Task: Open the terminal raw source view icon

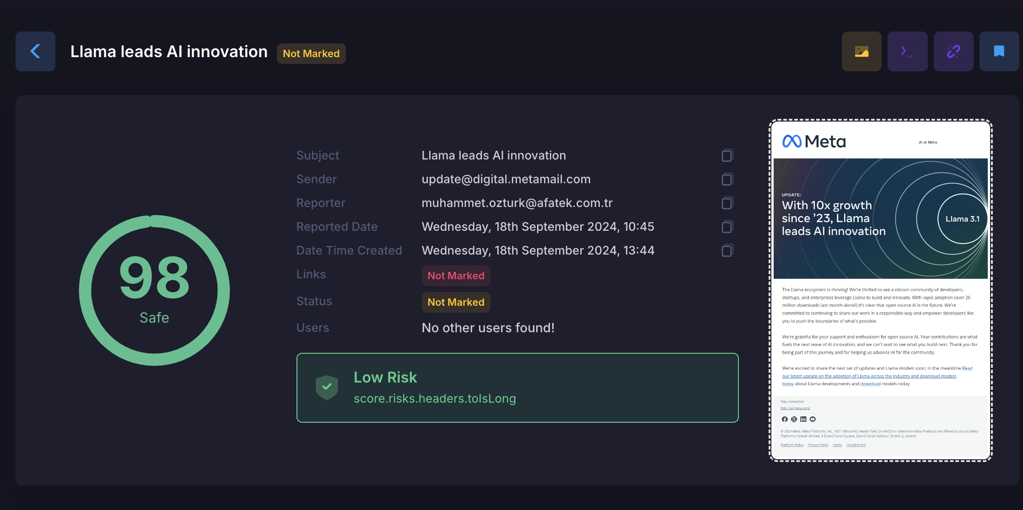Action: click(x=907, y=51)
